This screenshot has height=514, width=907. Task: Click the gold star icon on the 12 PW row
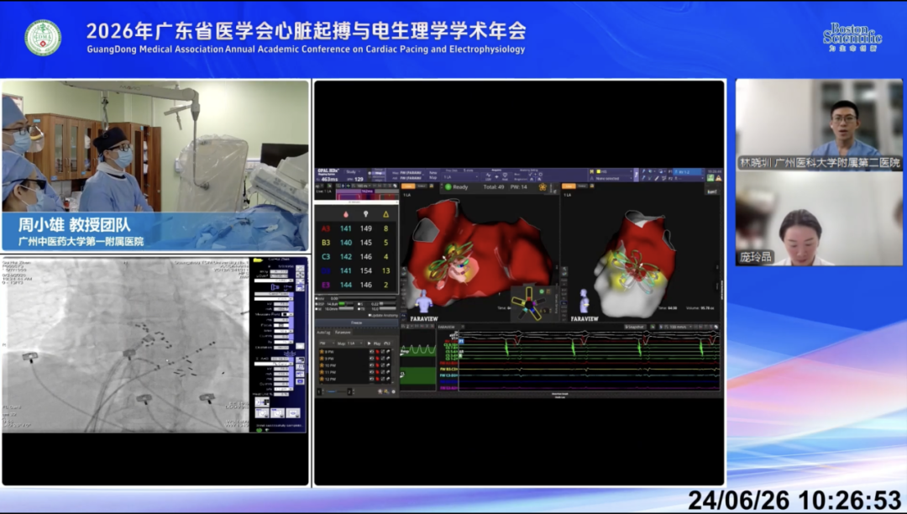tap(322, 379)
